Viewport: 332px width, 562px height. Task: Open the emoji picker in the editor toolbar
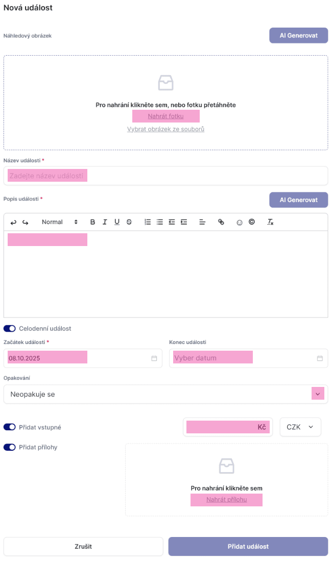[239, 222]
